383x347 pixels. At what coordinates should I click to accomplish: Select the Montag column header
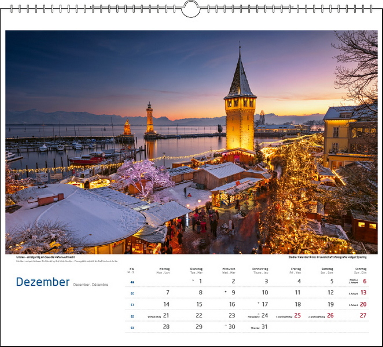pos(164,270)
